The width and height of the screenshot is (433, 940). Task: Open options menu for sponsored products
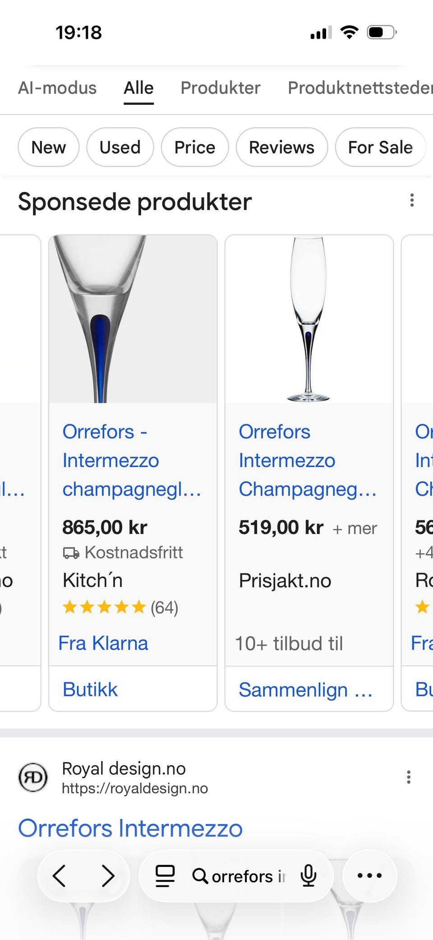tap(412, 201)
